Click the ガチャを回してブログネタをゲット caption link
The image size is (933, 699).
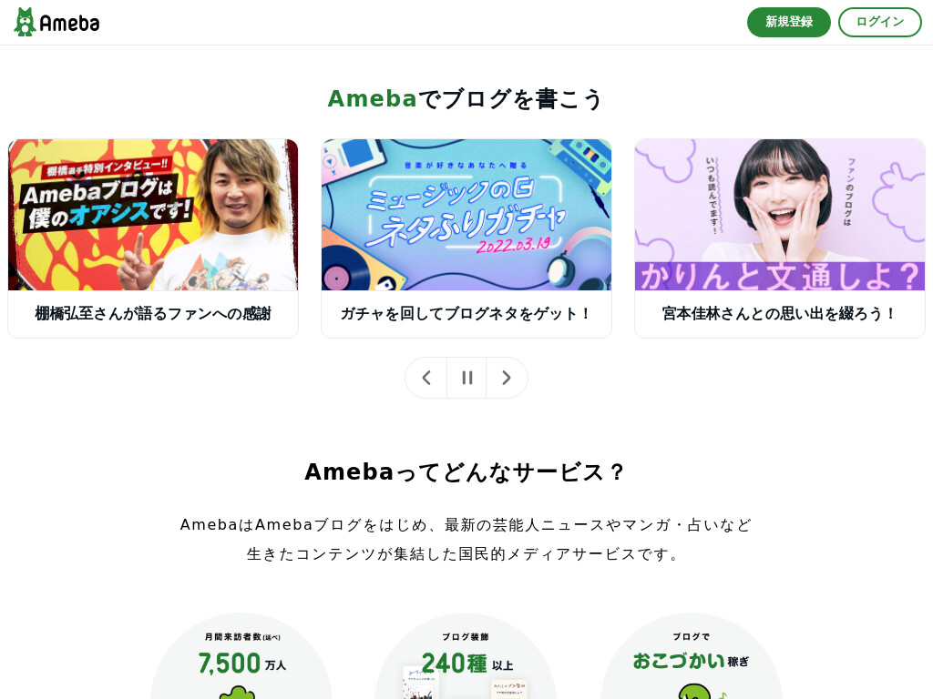[x=466, y=313]
